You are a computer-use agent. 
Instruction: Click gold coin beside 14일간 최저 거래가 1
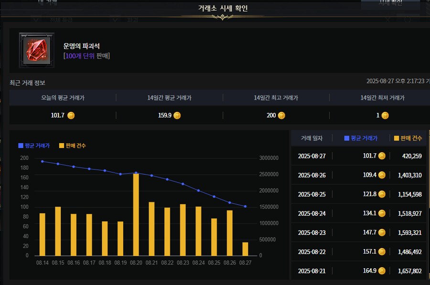pyautogui.click(x=385, y=116)
